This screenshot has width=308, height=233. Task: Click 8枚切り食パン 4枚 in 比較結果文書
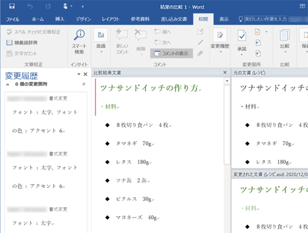[142, 125]
